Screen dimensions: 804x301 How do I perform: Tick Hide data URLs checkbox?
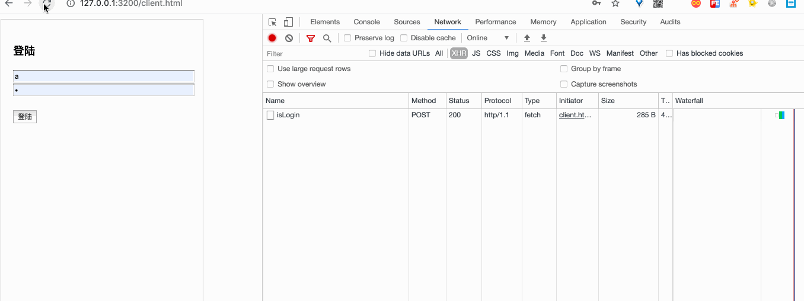tap(372, 53)
